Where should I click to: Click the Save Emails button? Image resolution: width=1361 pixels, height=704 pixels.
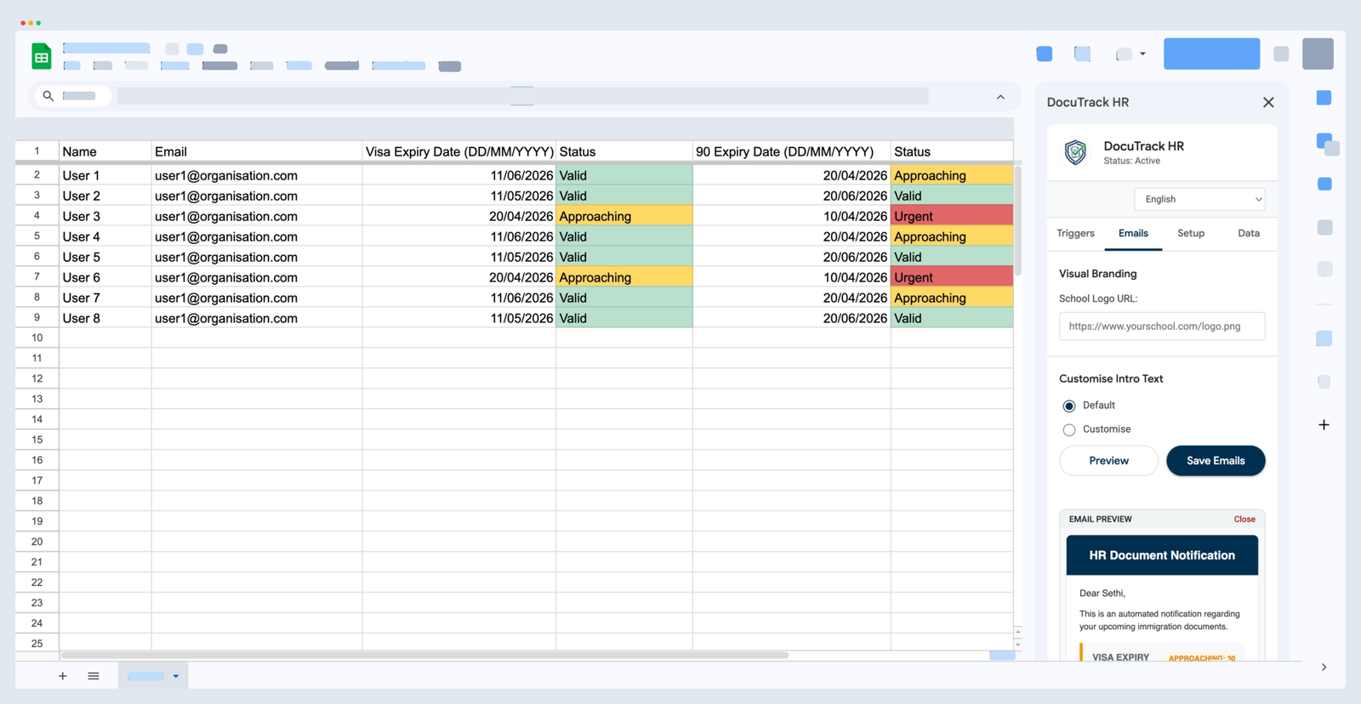pos(1215,461)
